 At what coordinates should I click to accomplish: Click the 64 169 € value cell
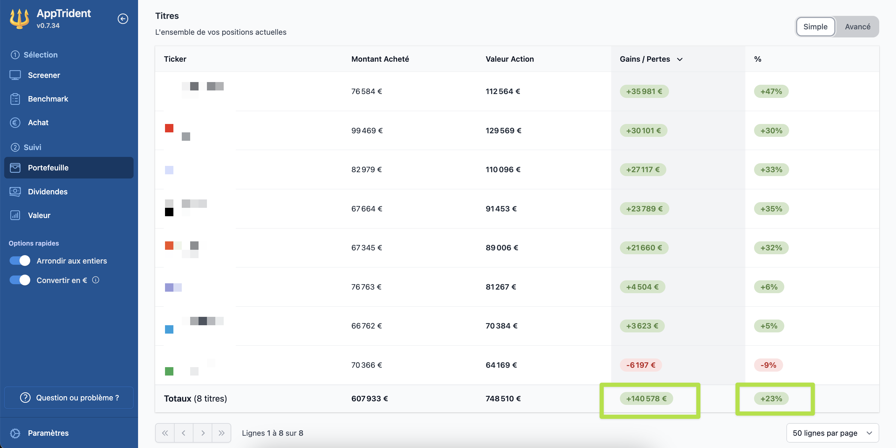pyautogui.click(x=501, y=365)
